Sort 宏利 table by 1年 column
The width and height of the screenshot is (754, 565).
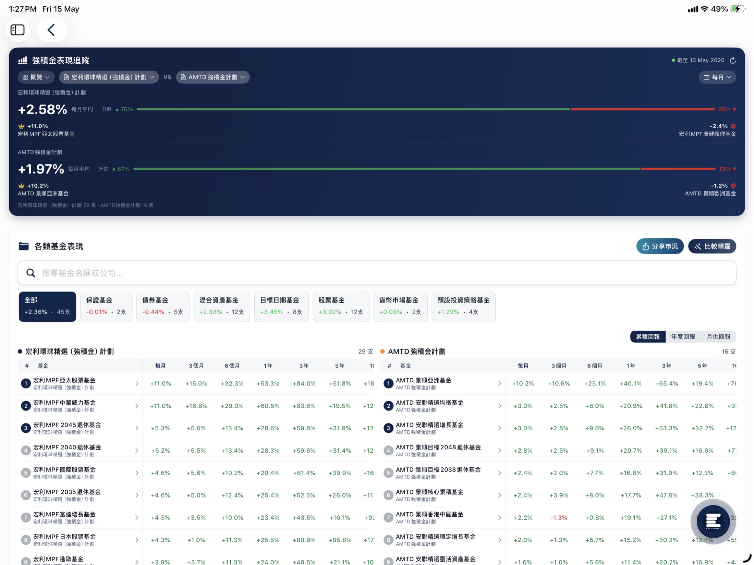pos(268,366)
